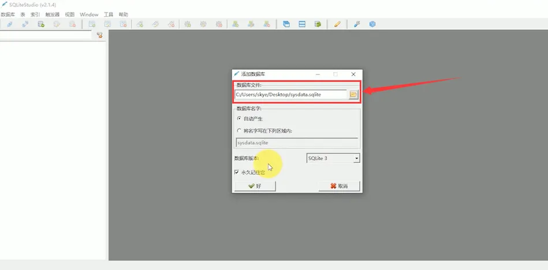The width and height of the screenshot is (548, 270).
Task: Click the tile windows horizontally icon
Action: (302, 24)
